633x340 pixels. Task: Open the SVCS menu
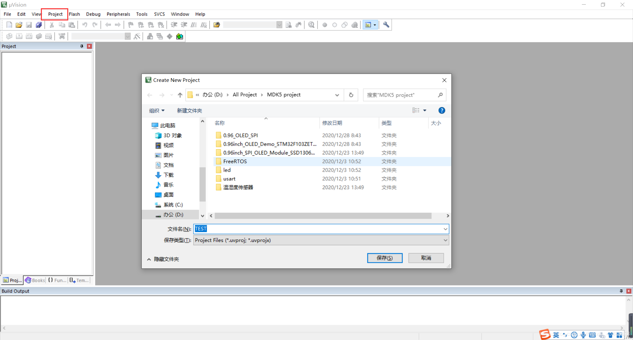pos(160,14)
